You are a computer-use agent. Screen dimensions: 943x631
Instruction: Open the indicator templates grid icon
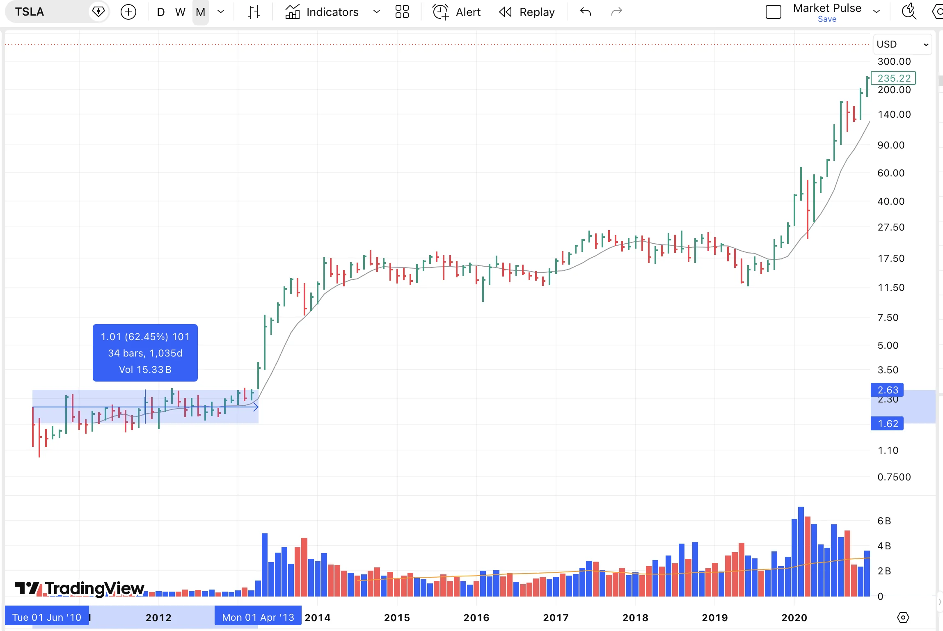click(x=402, y=12)
